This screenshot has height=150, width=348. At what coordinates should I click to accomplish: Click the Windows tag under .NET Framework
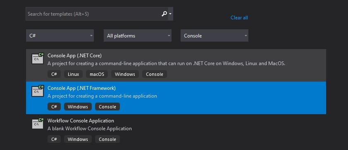tap(78, 107)
